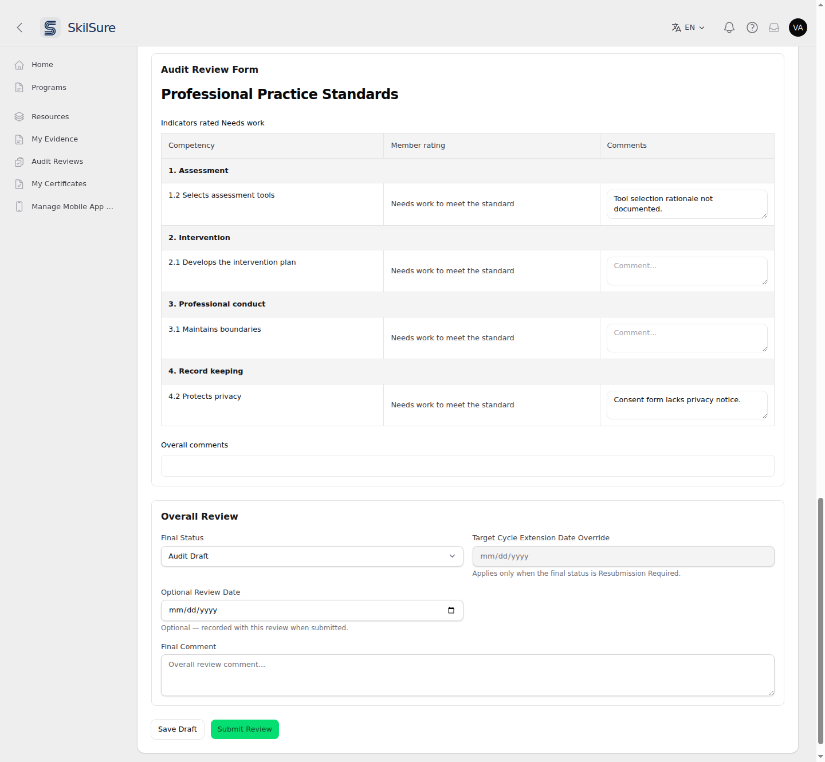
Task: Click the Resources layers icon in the sidebar
Action: (19, 117)
